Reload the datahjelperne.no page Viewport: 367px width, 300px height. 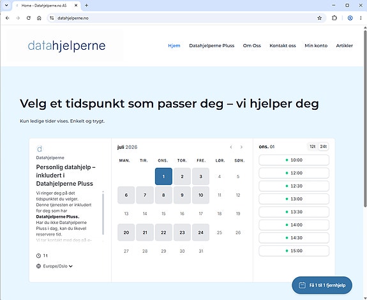[x=29, y=18]
